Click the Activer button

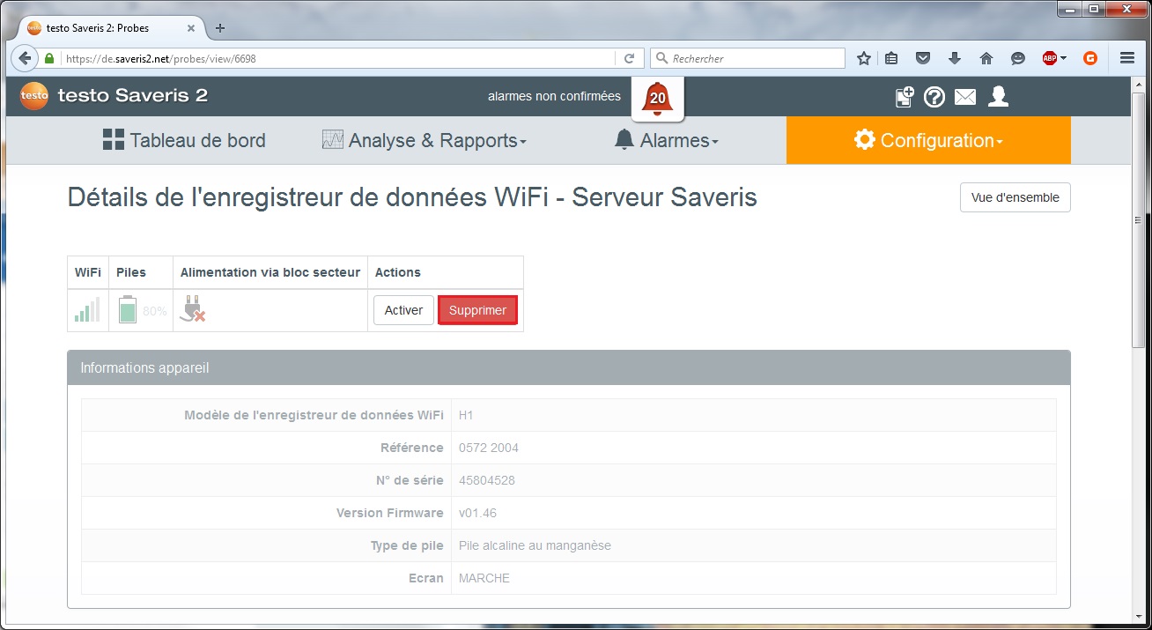click(x=403, y=310)
